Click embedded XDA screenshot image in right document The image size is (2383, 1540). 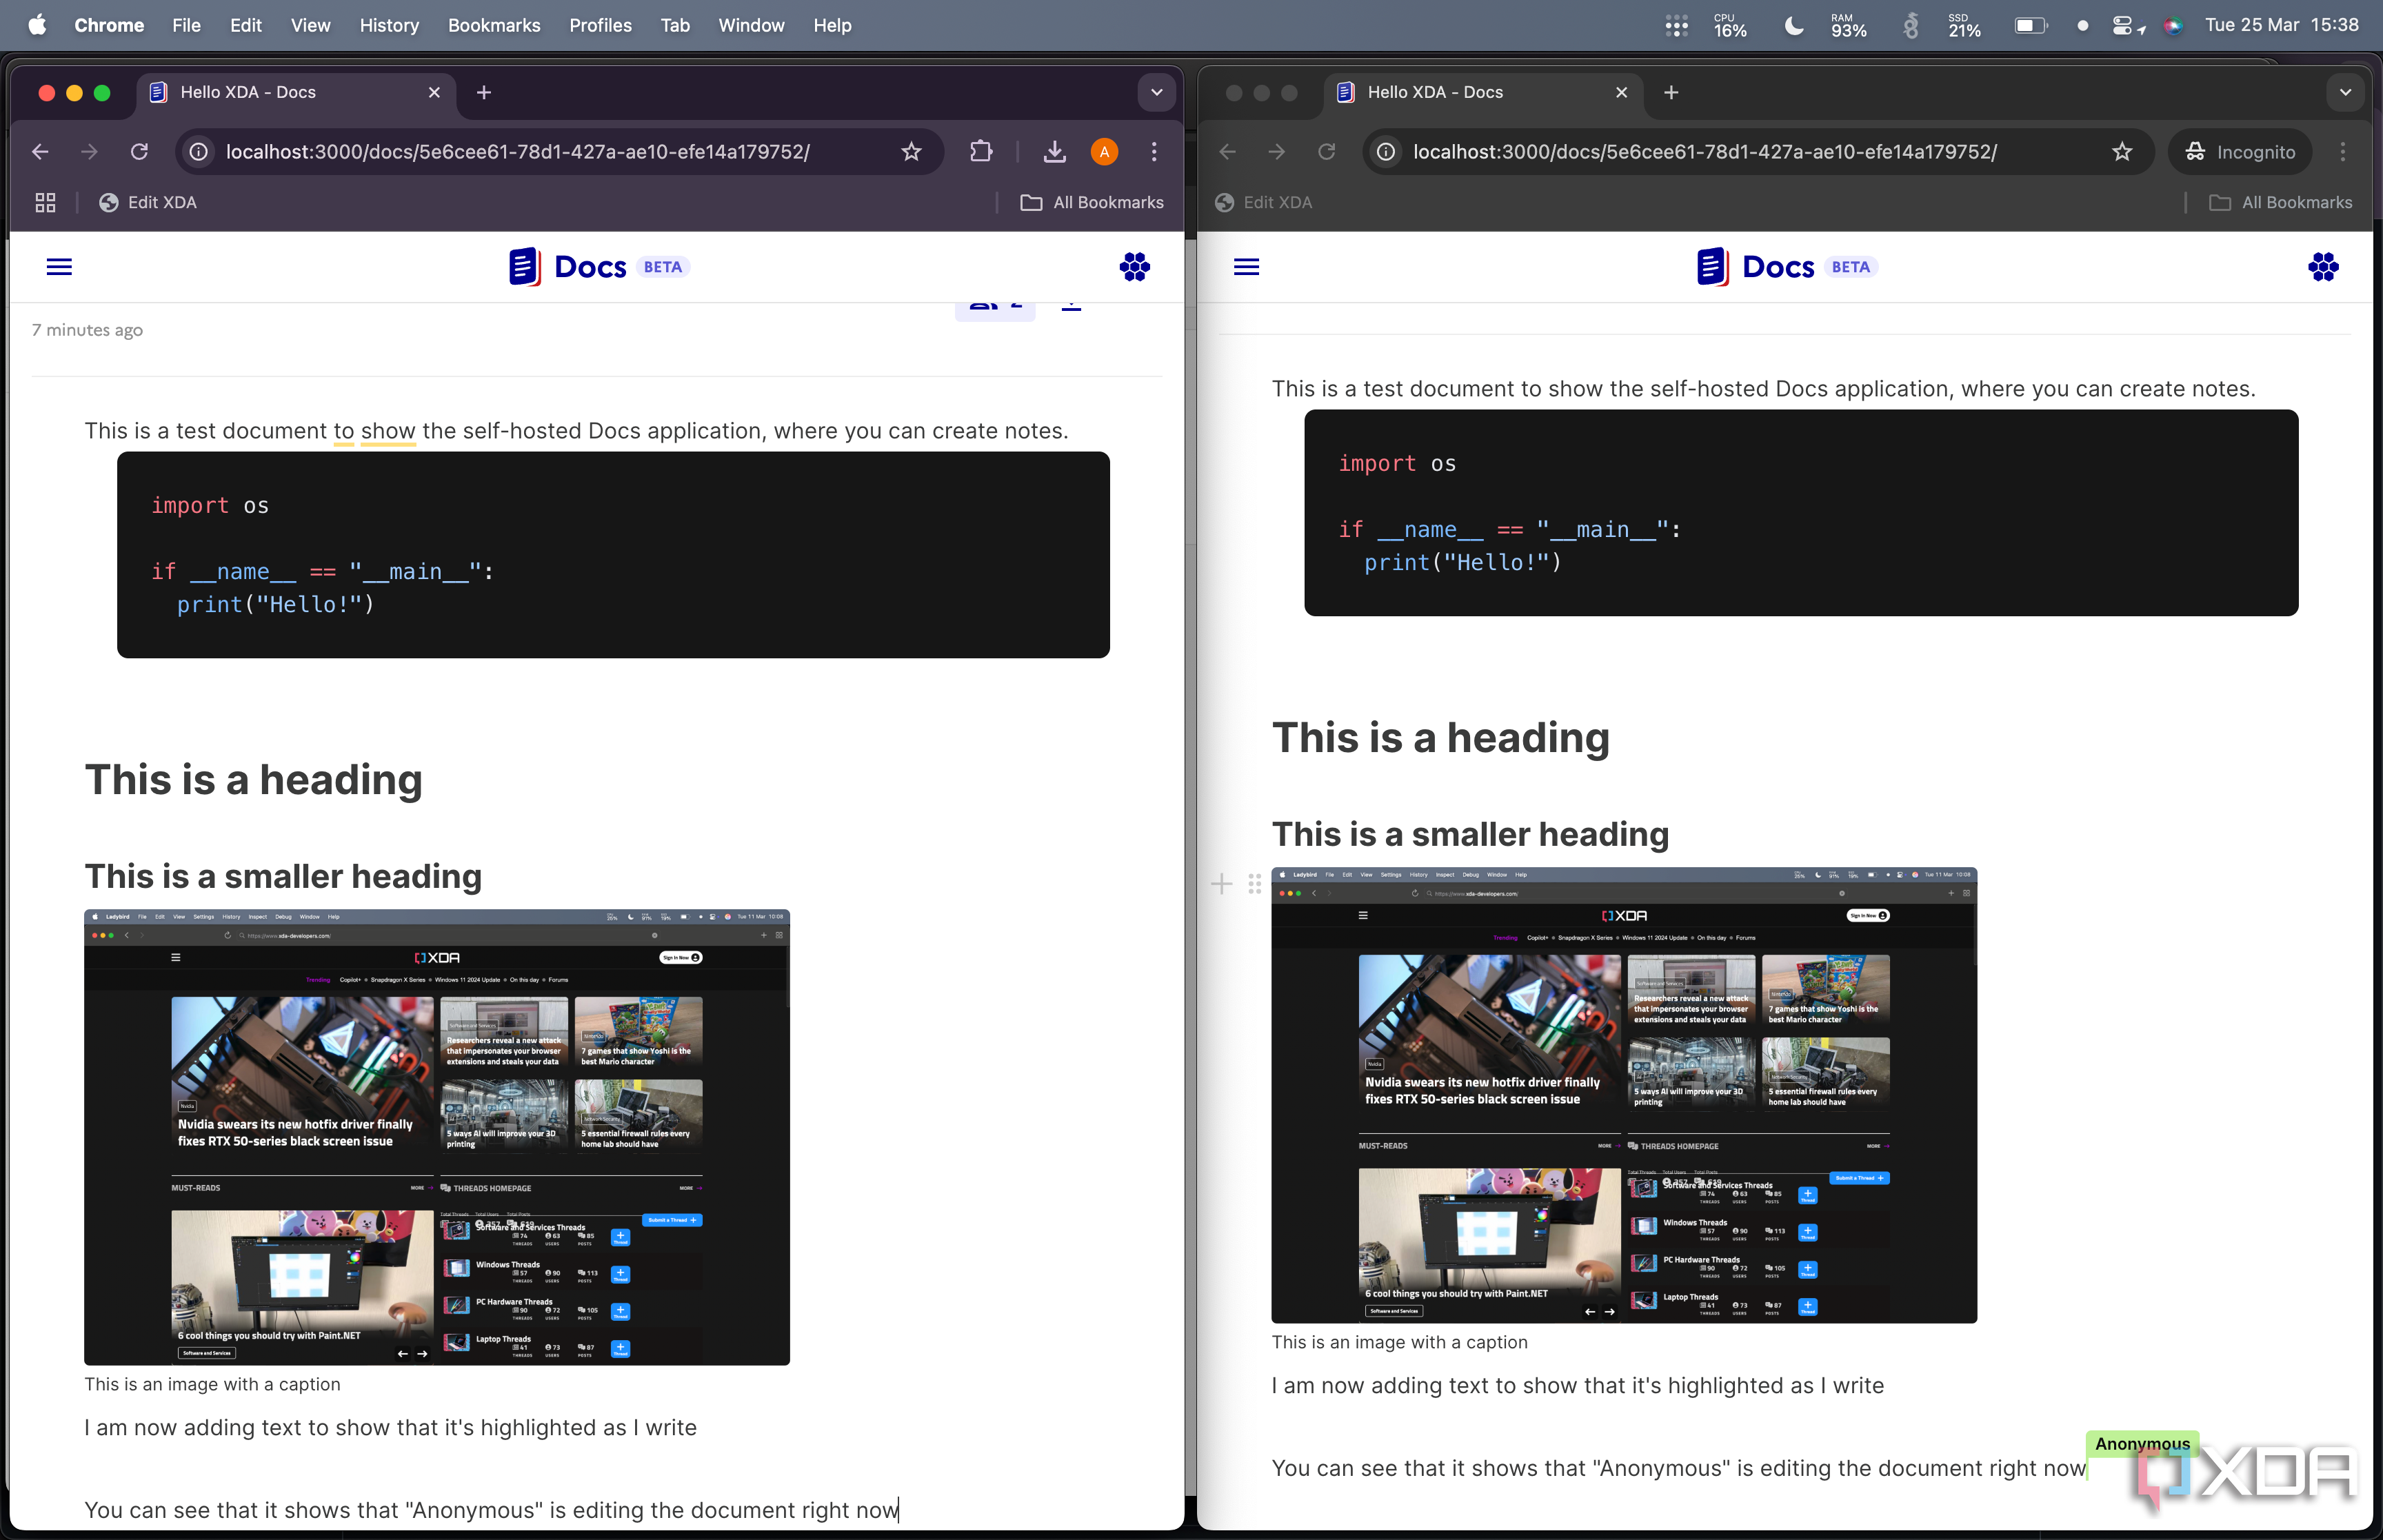tap(1624, 1095)
